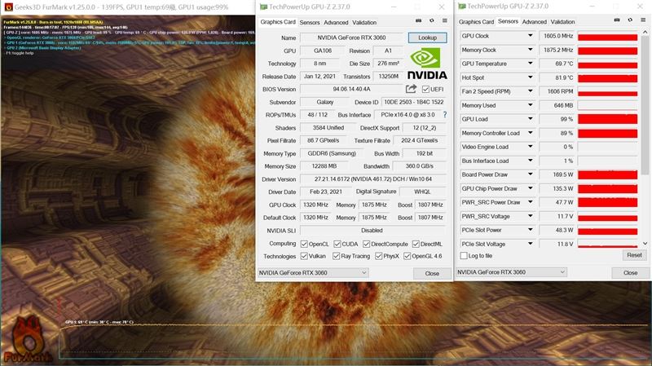Open GPU Chip Power Draw dropdown arrow
This screenshot has height=366, width=652.
pyautogui.click(x=531, y=188)
